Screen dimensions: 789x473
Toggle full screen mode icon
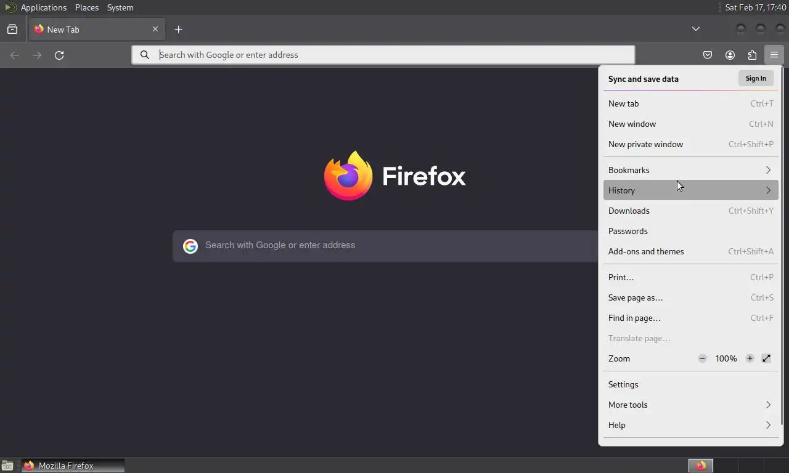[766, 358]
